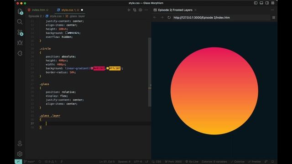Toggle the primary side bar layout icon
292x164 pixels.
(x=255, y=3)
